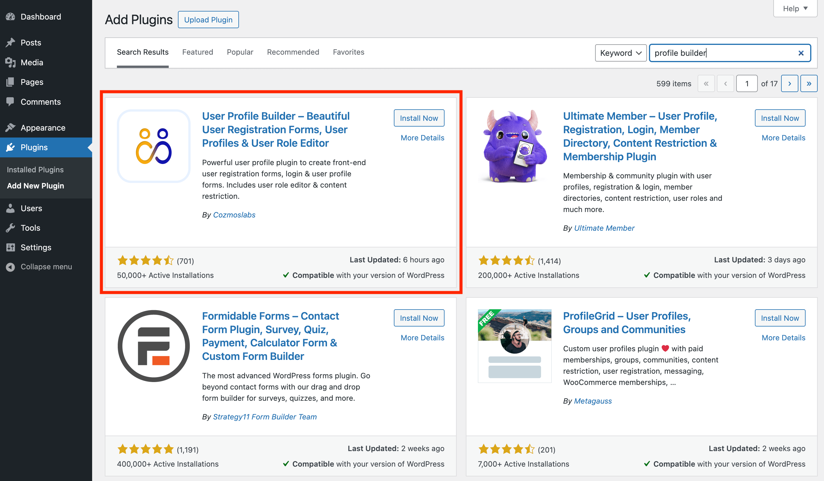824x481 pixels.
Task: Click the (701) rating count text
Action: [x=185, y=261]
